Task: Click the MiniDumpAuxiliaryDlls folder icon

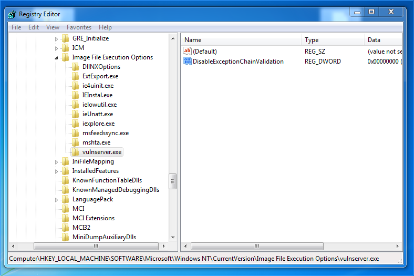Action: pyautogui.click(x=66, y=237)
